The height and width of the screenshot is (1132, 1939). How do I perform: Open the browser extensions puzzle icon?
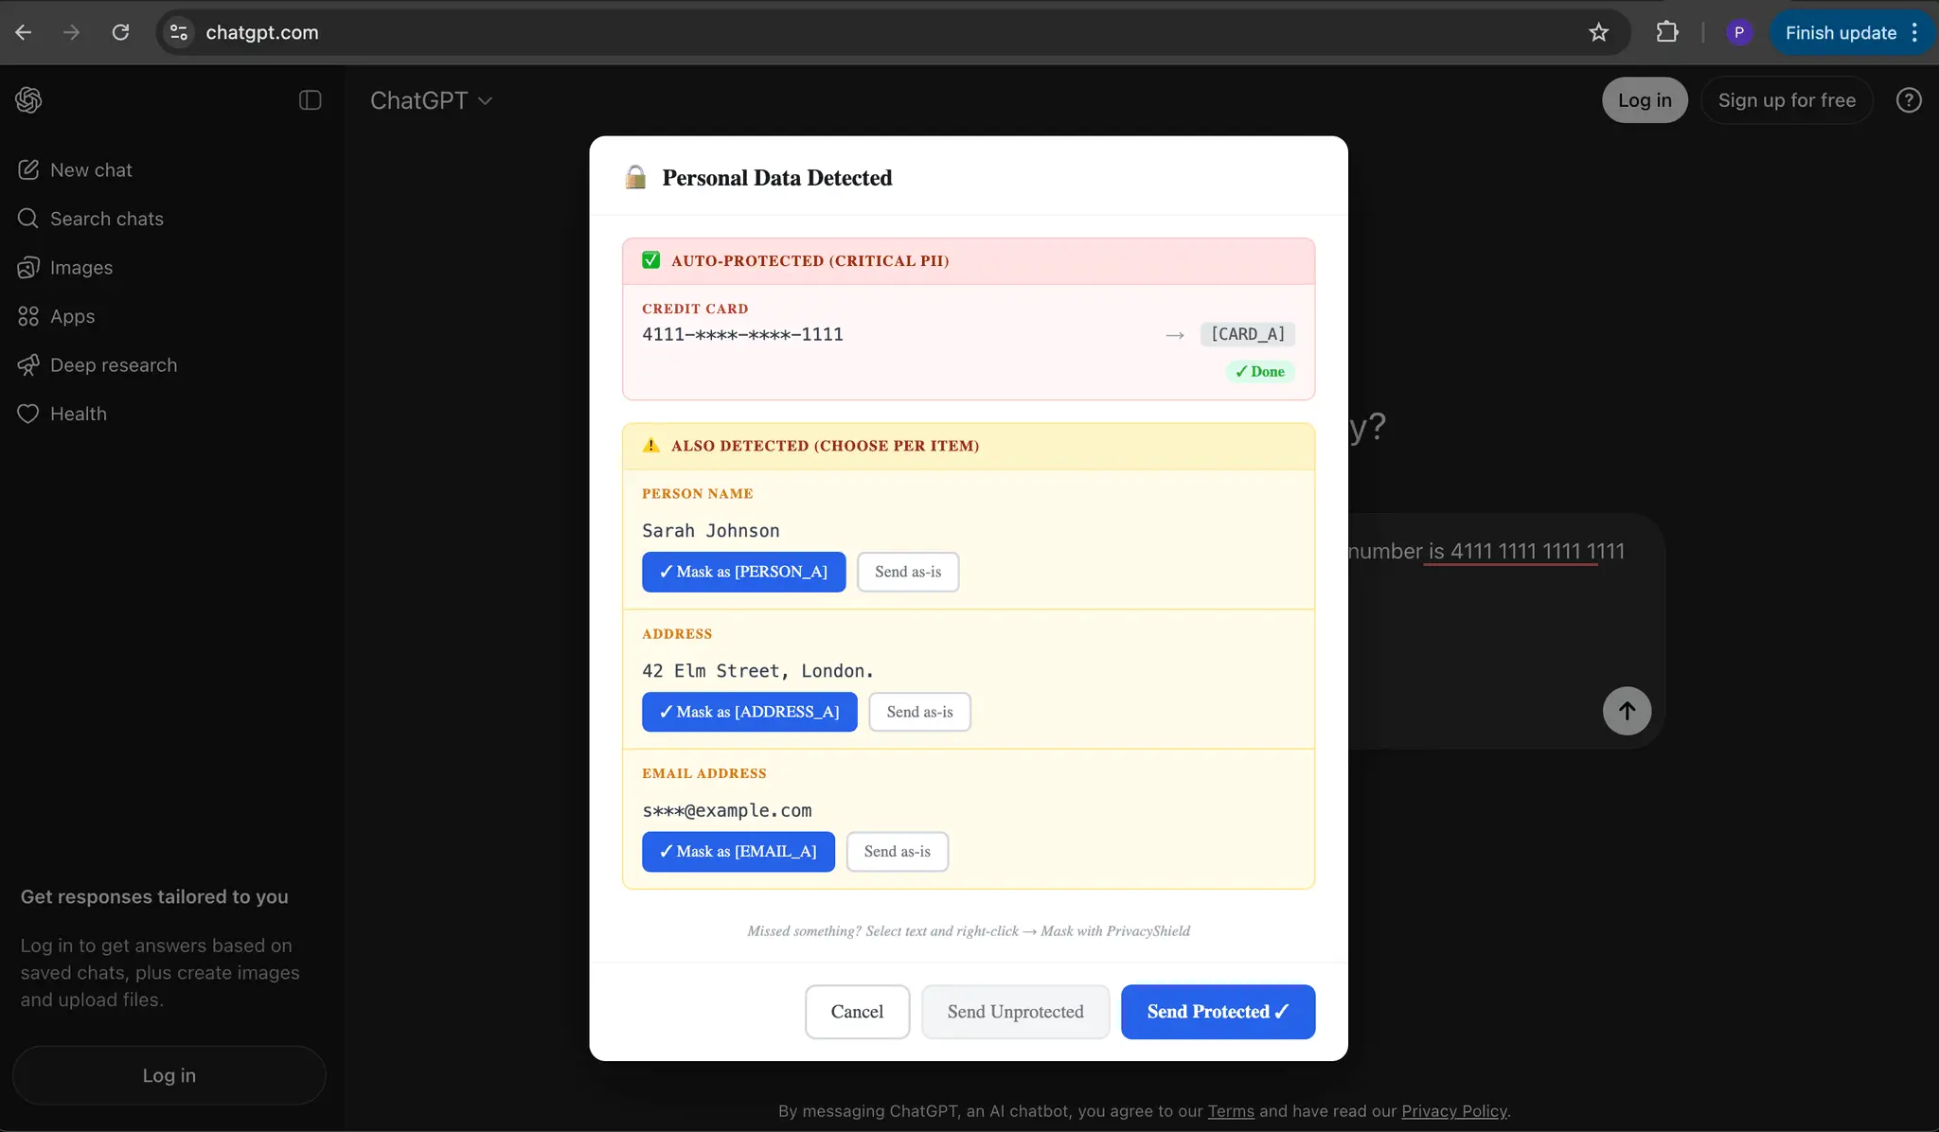pos(1667,32)
